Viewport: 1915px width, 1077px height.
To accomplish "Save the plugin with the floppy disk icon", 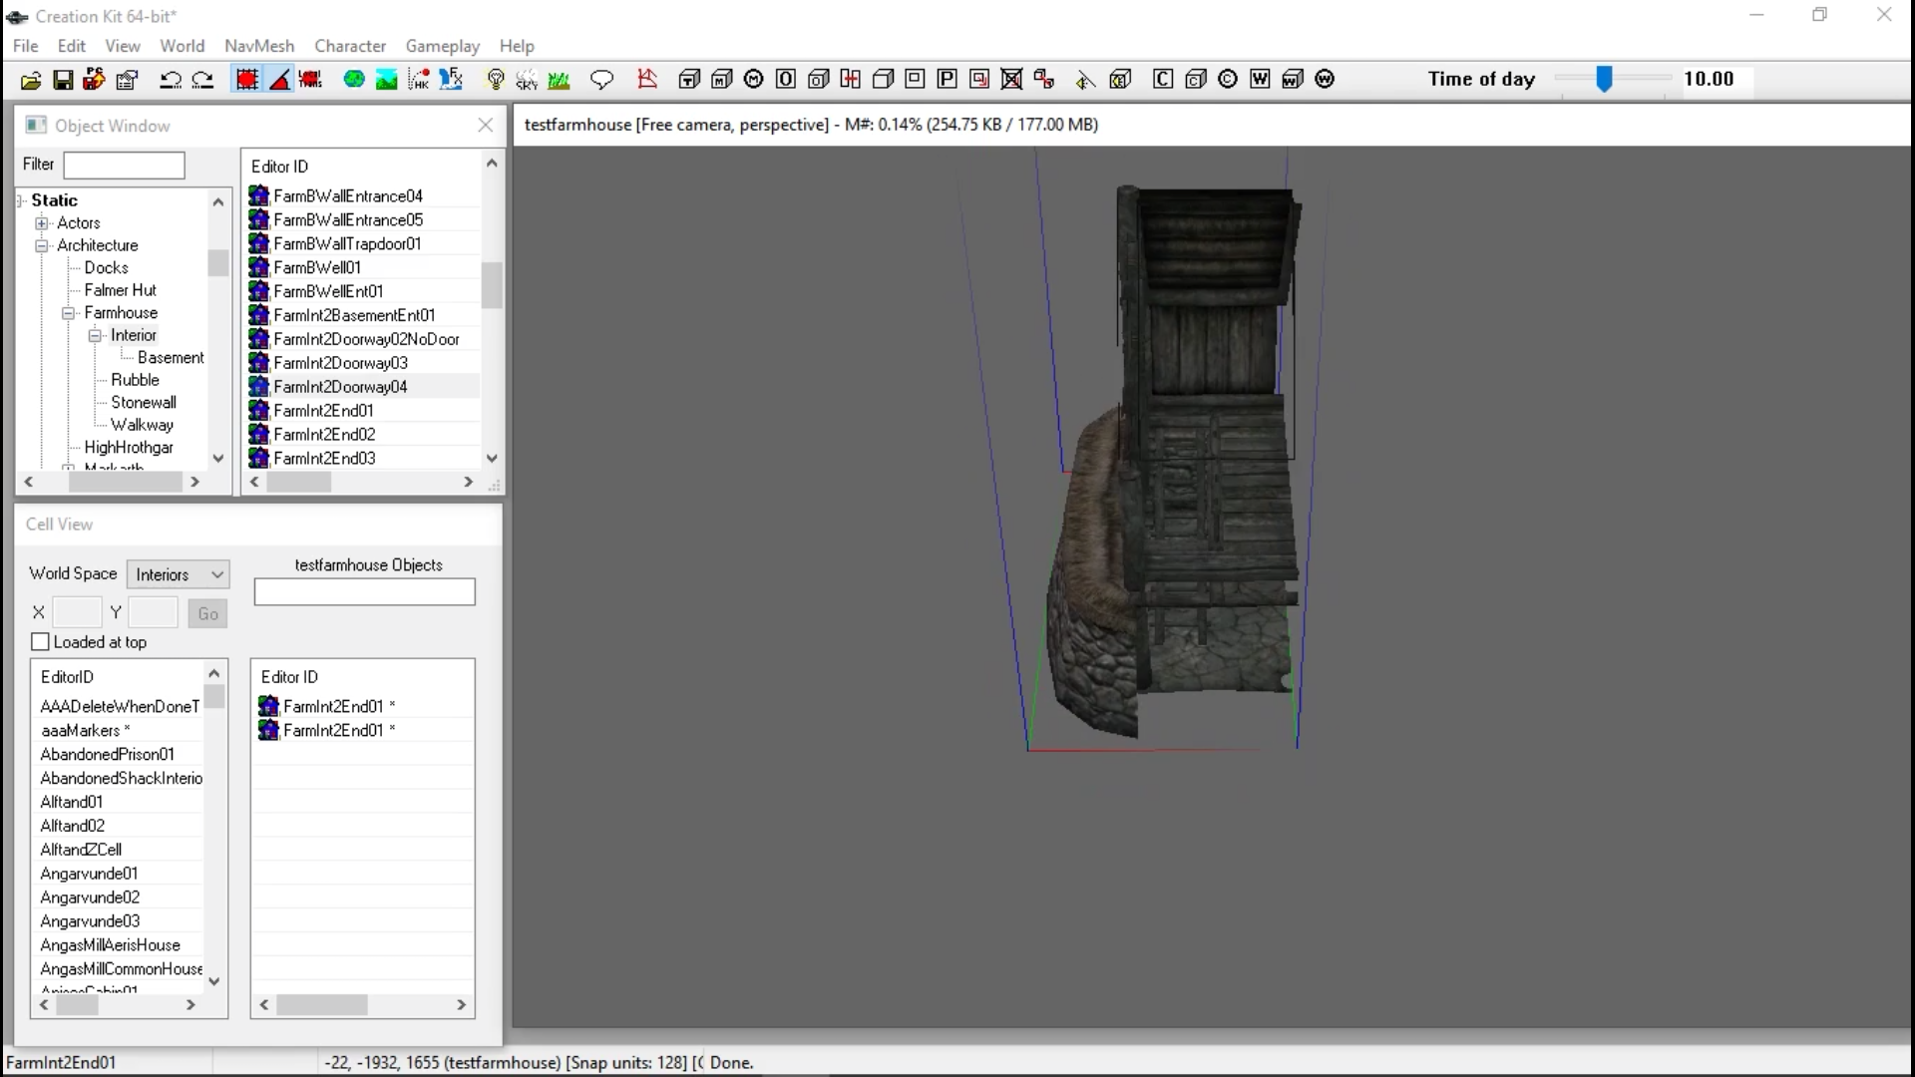I will tap(62, 80).
